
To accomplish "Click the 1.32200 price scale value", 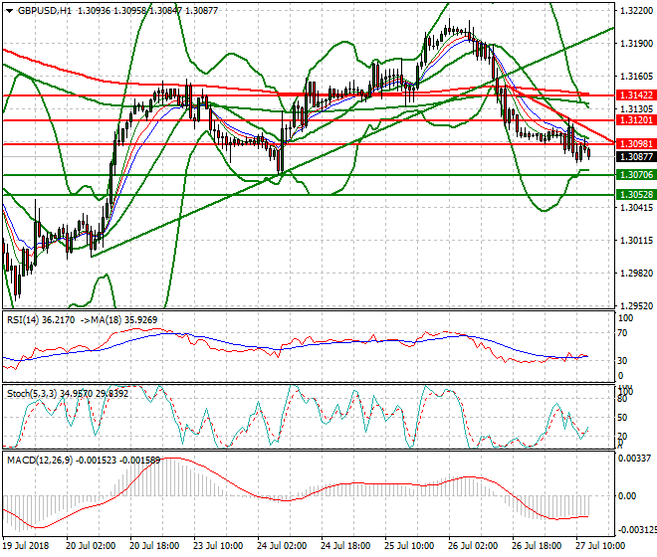I will pyautogui.click(x=636, y=11).
